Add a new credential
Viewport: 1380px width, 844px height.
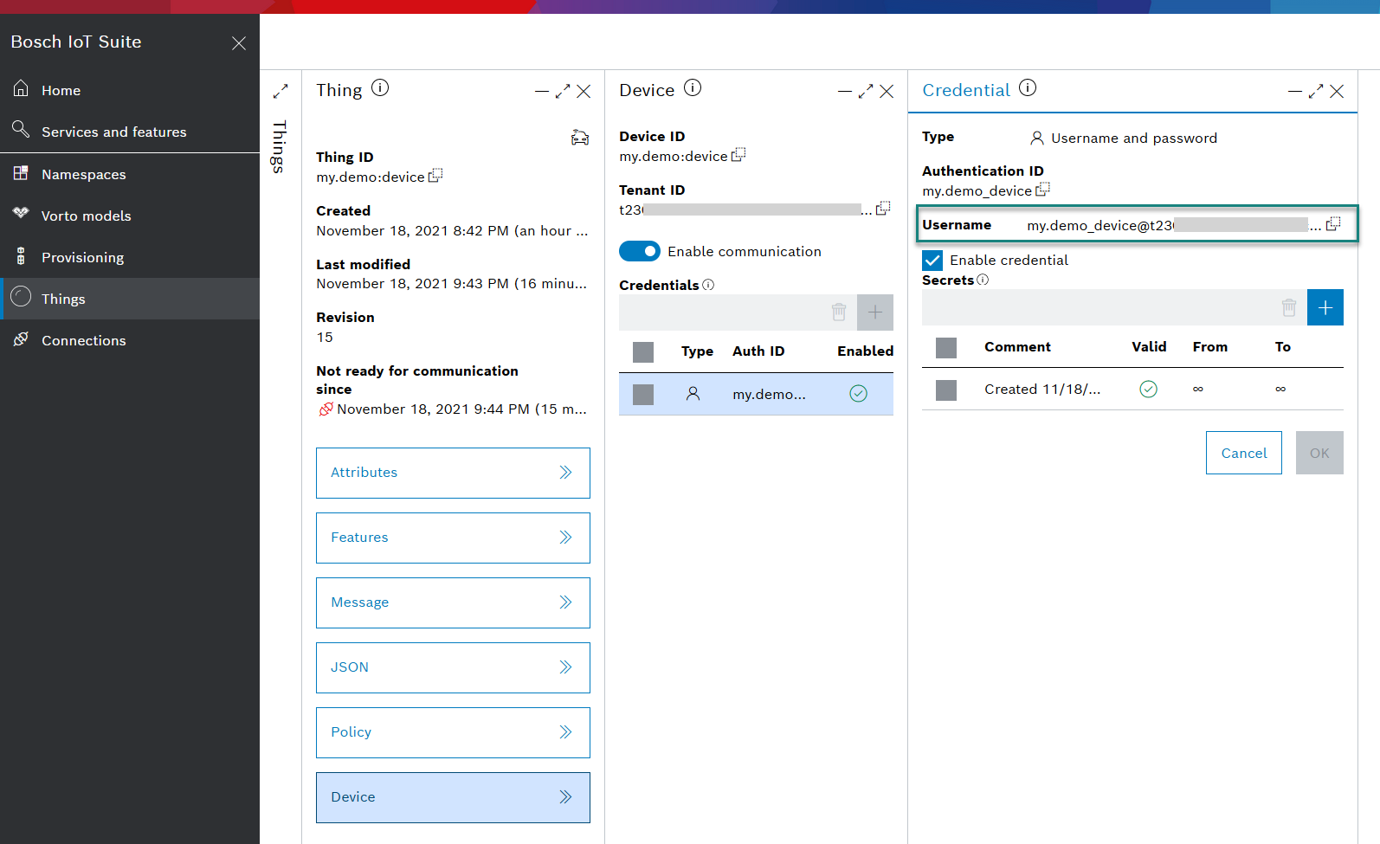coord(875,312)
